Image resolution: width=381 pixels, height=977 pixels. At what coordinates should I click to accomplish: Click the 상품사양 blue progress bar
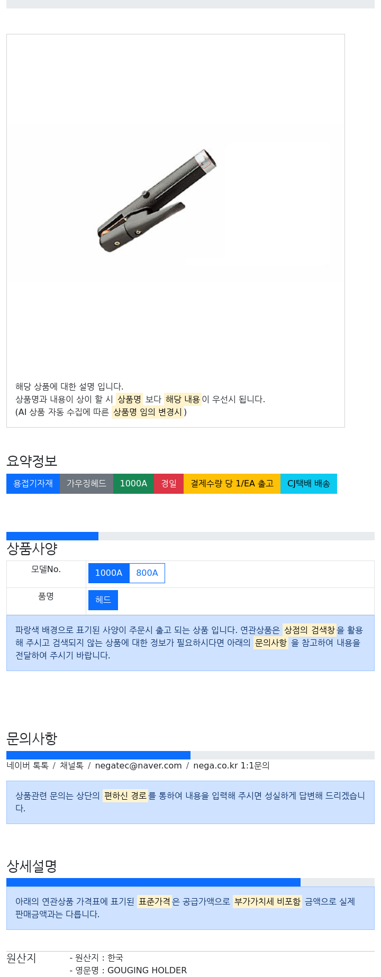pyautogui.click(x=52, y=536)
